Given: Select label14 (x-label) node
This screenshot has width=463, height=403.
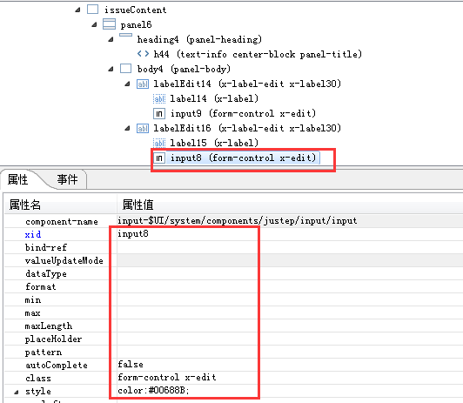Looking at the screenshot, I should [214, 98].
